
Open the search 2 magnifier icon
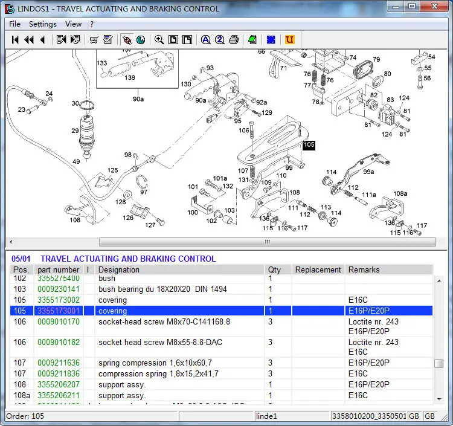click(220, 40)
